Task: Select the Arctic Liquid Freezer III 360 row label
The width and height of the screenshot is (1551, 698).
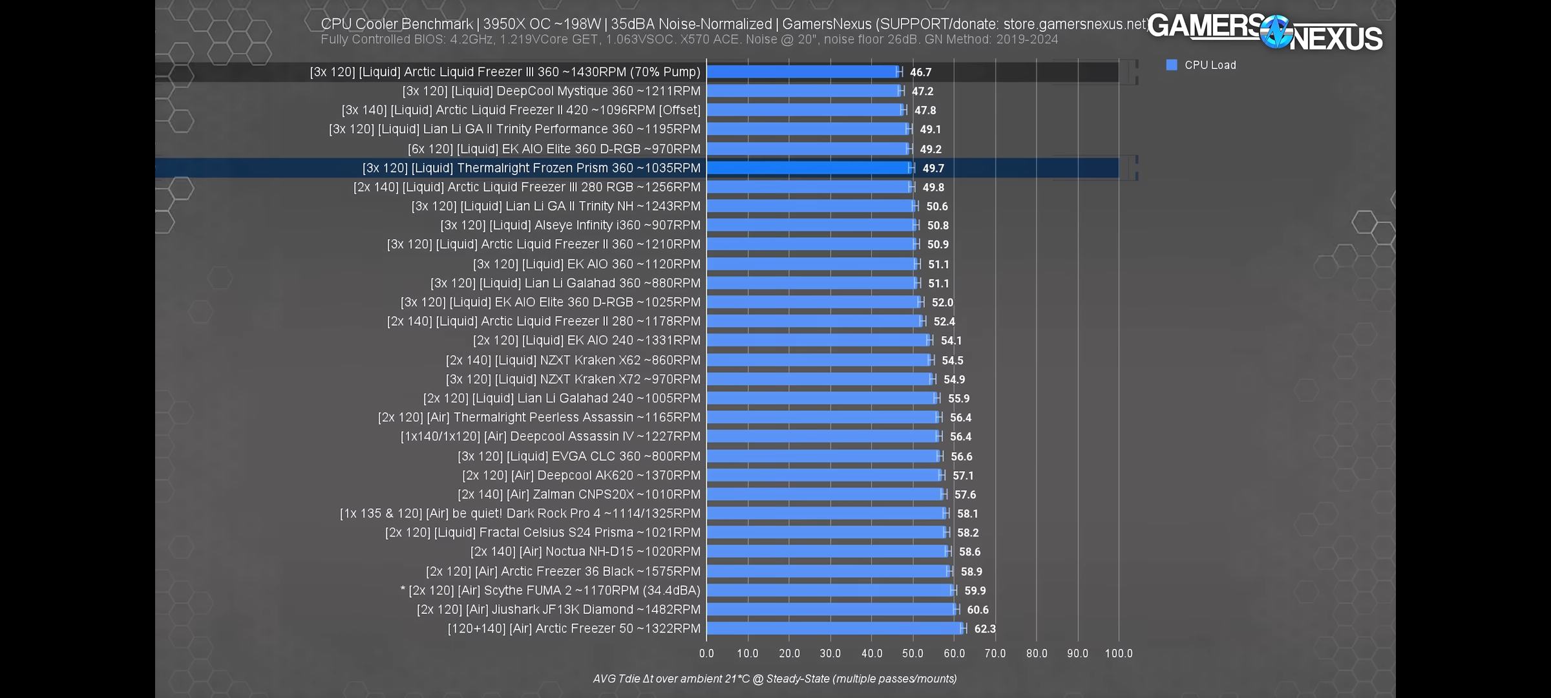Action: (505, 72)
